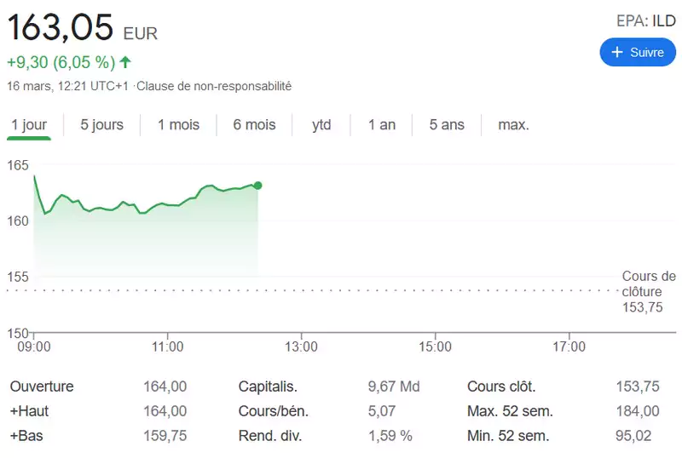The image size is (682, 458).
Task: Show the "1 mois" chart range
Action: [x=178, y=124]
